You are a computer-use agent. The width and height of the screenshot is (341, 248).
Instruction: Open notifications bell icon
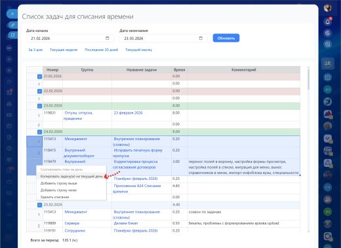click(327, 22)
